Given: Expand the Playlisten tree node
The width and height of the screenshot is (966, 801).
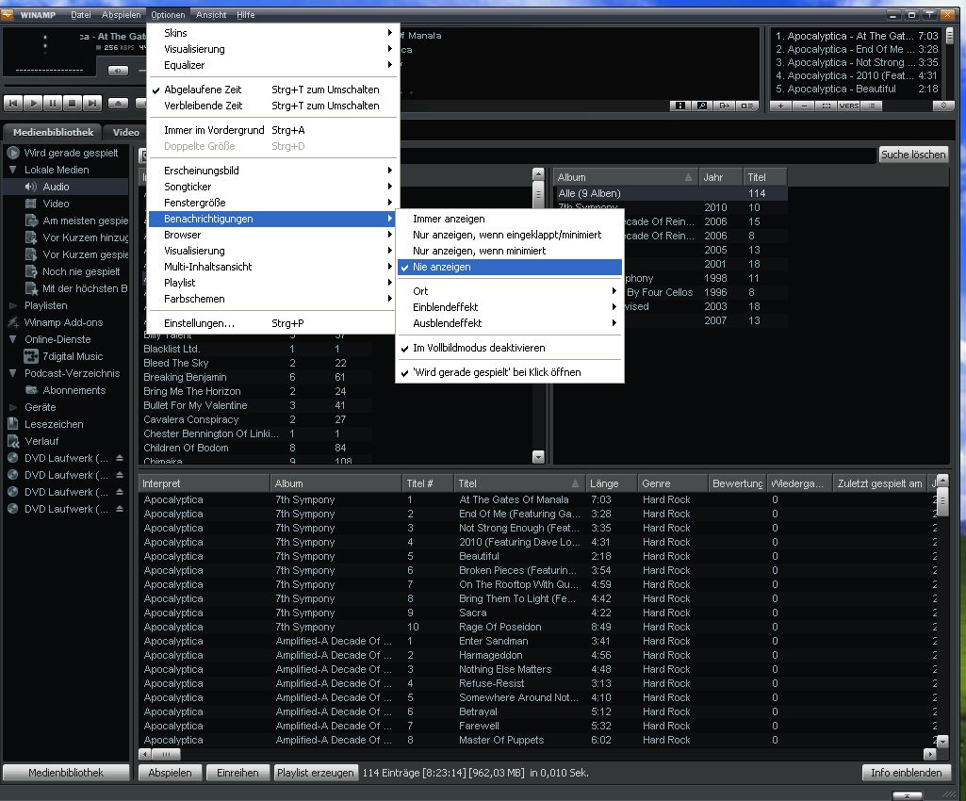Looking at the screenshot, I should pos(13,305).
